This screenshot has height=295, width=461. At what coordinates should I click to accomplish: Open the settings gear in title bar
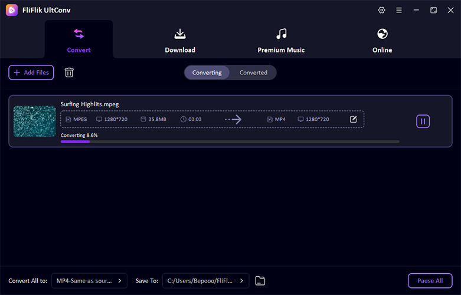click(x=381, y=10)
